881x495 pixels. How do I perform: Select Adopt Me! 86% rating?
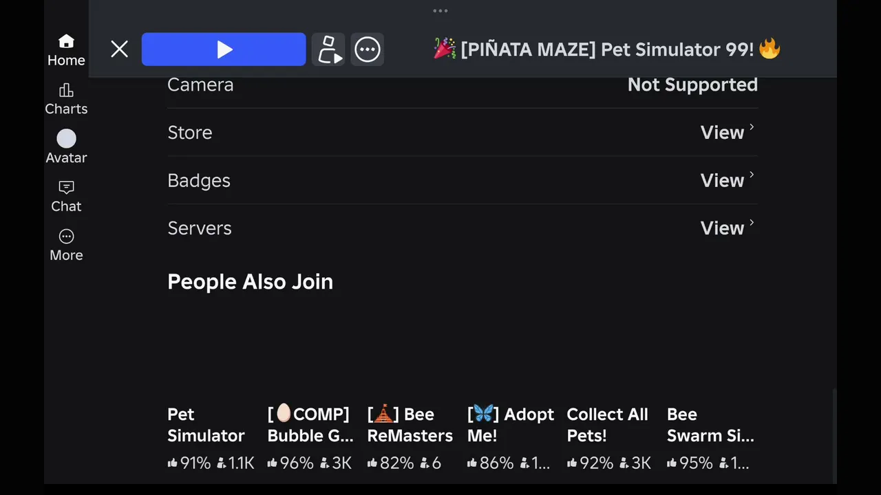pyautogui.click(x=490, y=463)
